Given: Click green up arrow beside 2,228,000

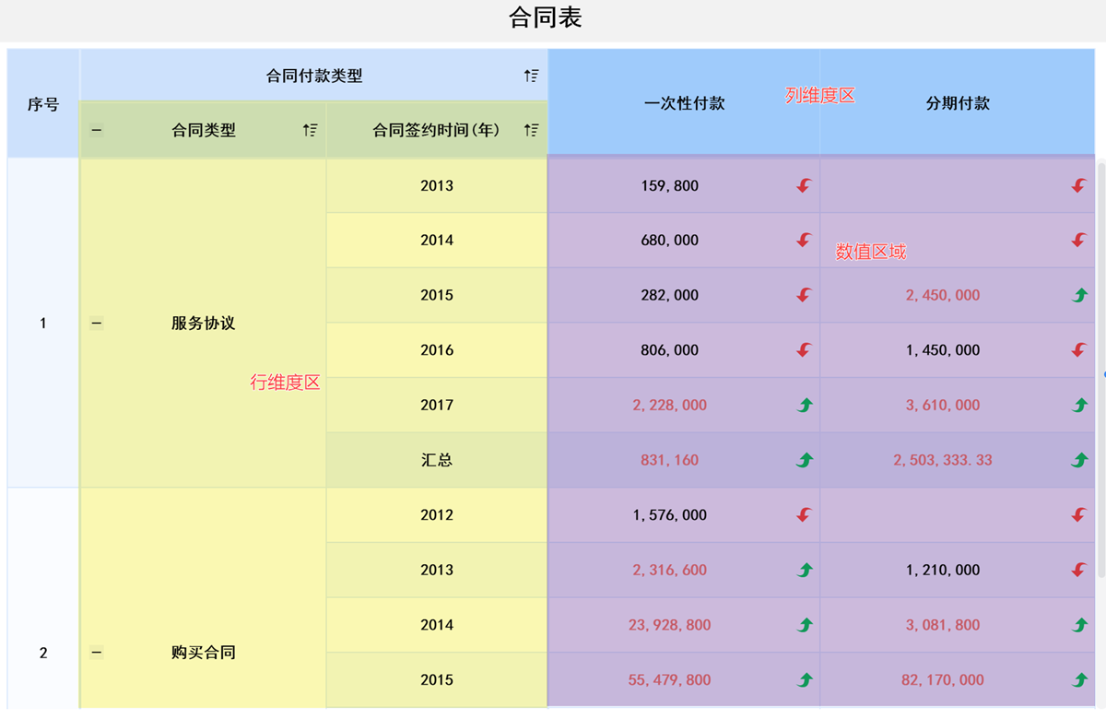Looking at the screenshot, I should 804,405.
